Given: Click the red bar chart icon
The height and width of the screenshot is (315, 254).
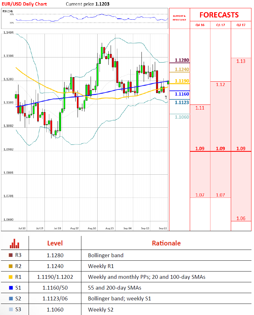Looking at the screenshot, I should 15,244.
